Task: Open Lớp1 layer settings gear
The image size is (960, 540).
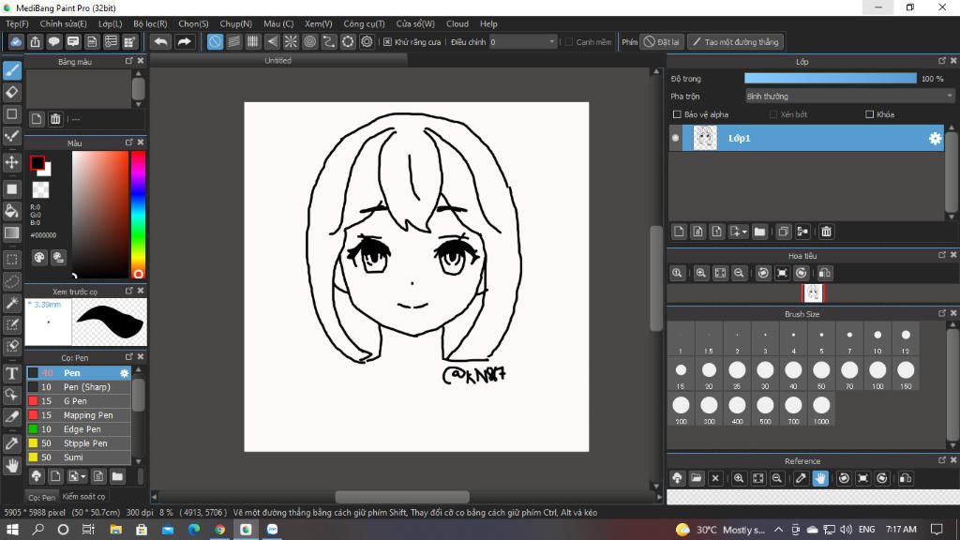Action: pos(935,139)
